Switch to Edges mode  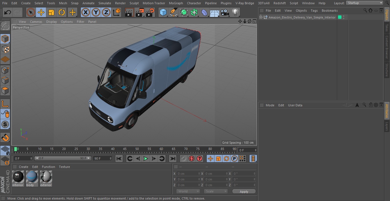point(5,80)
